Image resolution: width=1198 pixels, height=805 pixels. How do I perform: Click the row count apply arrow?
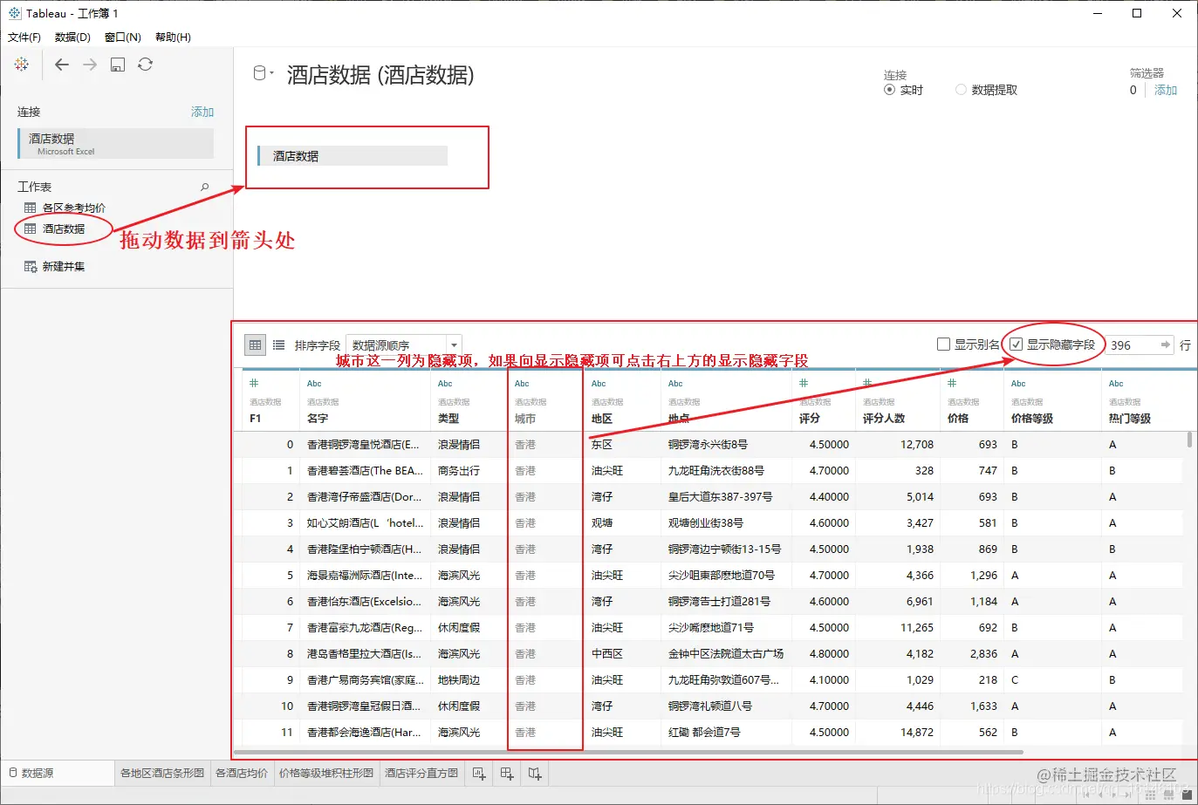(1166, 345)
